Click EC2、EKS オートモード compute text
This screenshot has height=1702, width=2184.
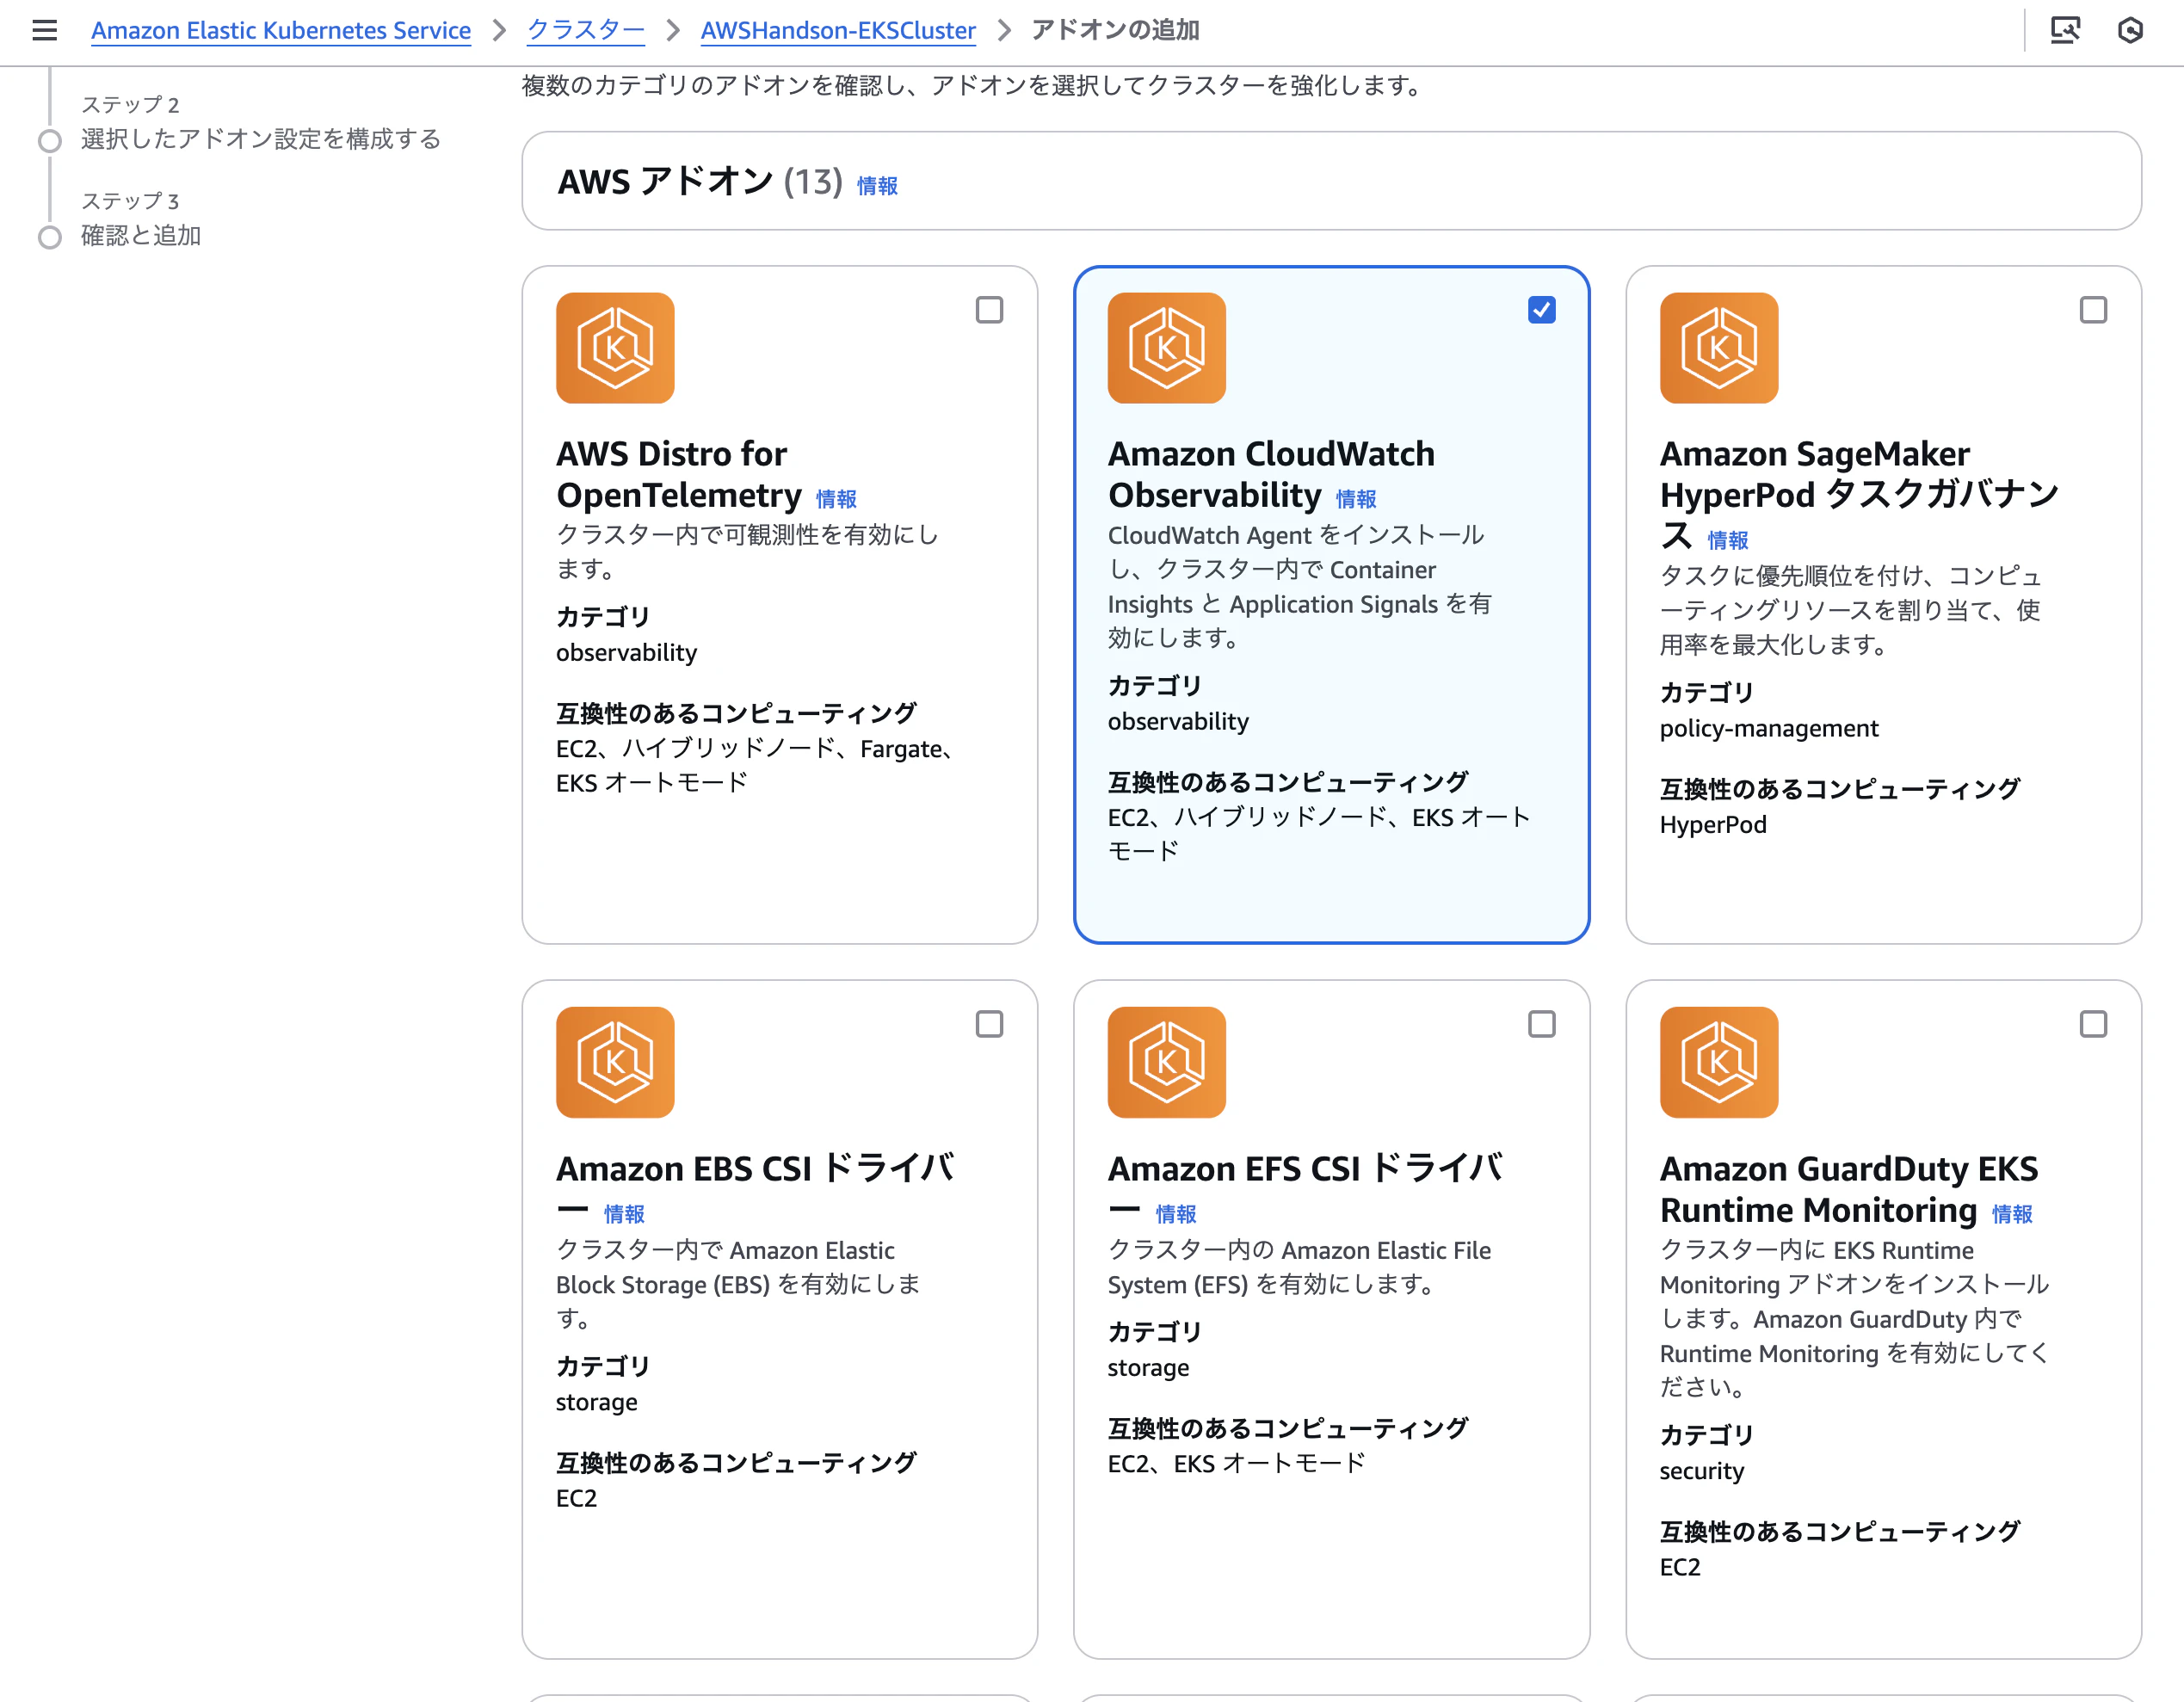1236,1464
